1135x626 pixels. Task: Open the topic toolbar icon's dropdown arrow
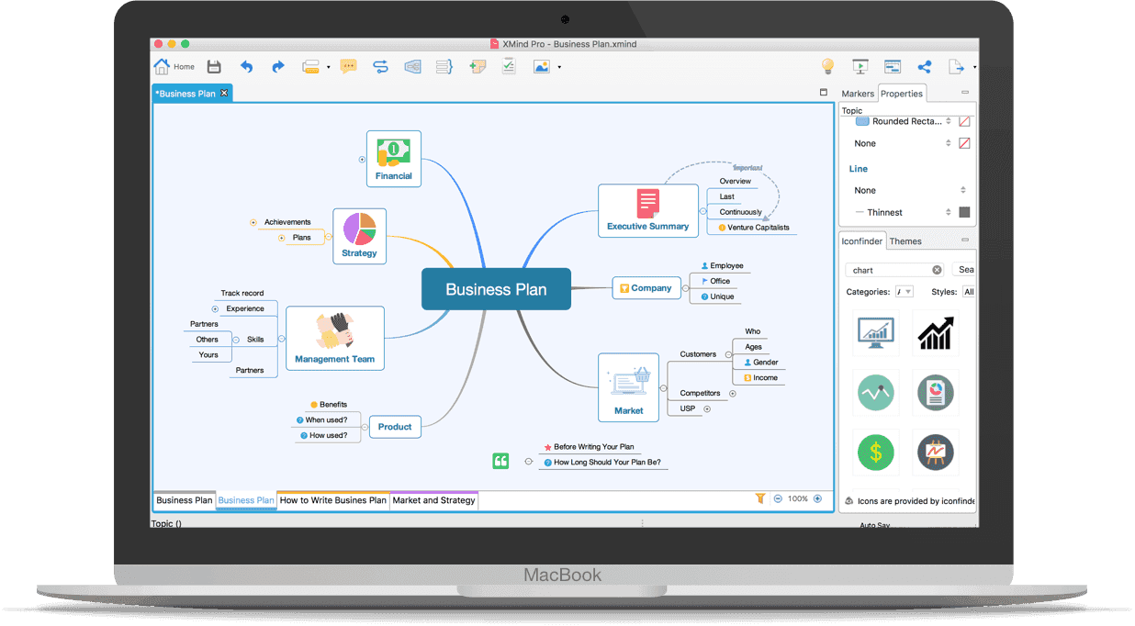pos(328,67)
